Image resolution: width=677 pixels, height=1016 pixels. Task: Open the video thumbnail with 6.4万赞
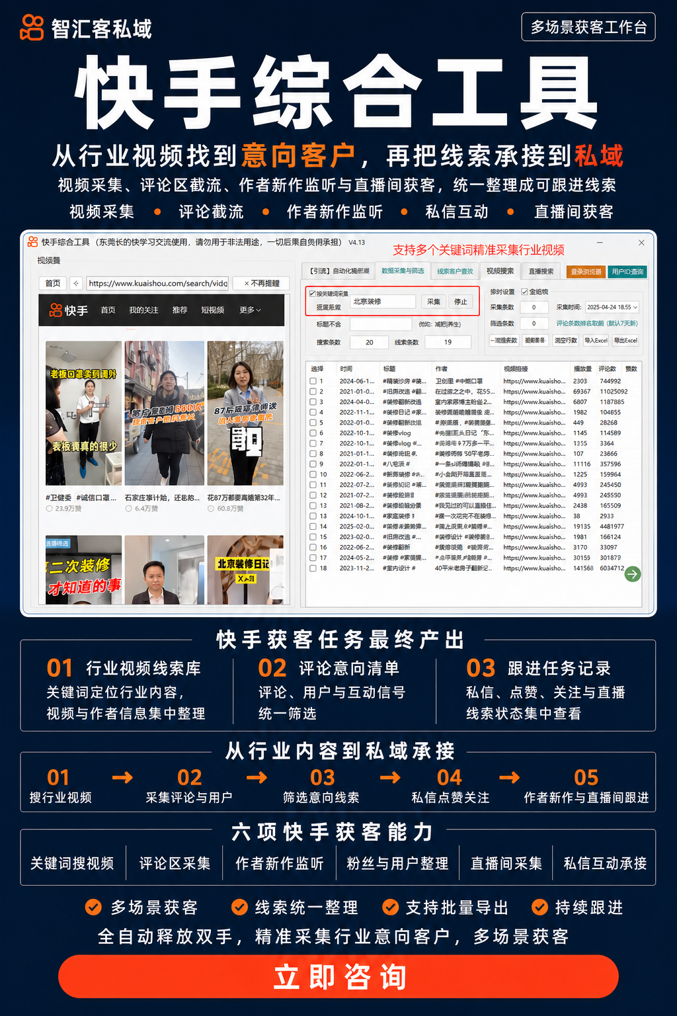[x=164, y=413]
